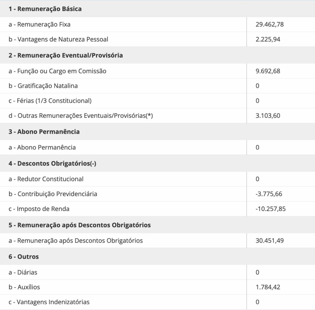Screen dimensions: 315x310
Task: Click 'c - Férias (1/3 Constitucional)' label
Action: (x=50, y=101)
